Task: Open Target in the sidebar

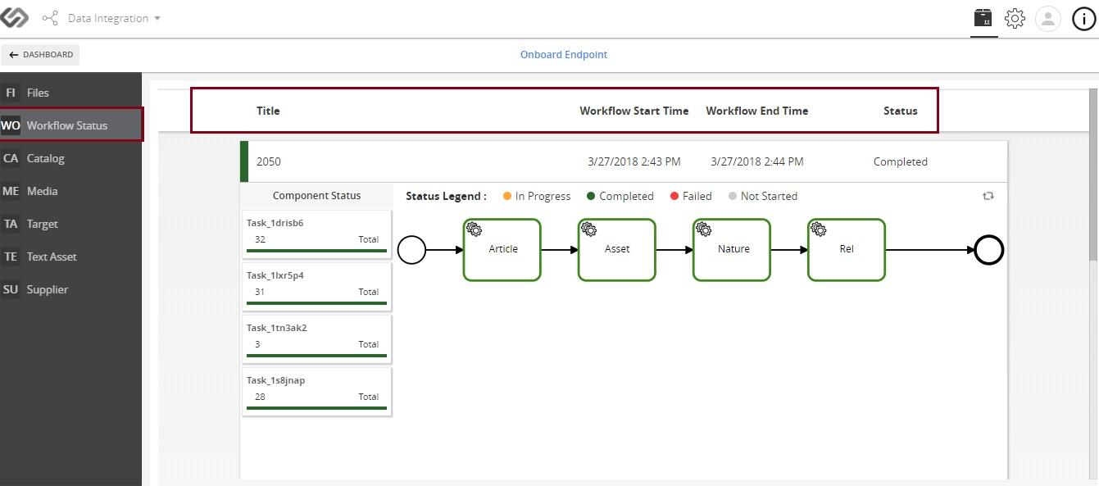Action: (x=70, y=224)
